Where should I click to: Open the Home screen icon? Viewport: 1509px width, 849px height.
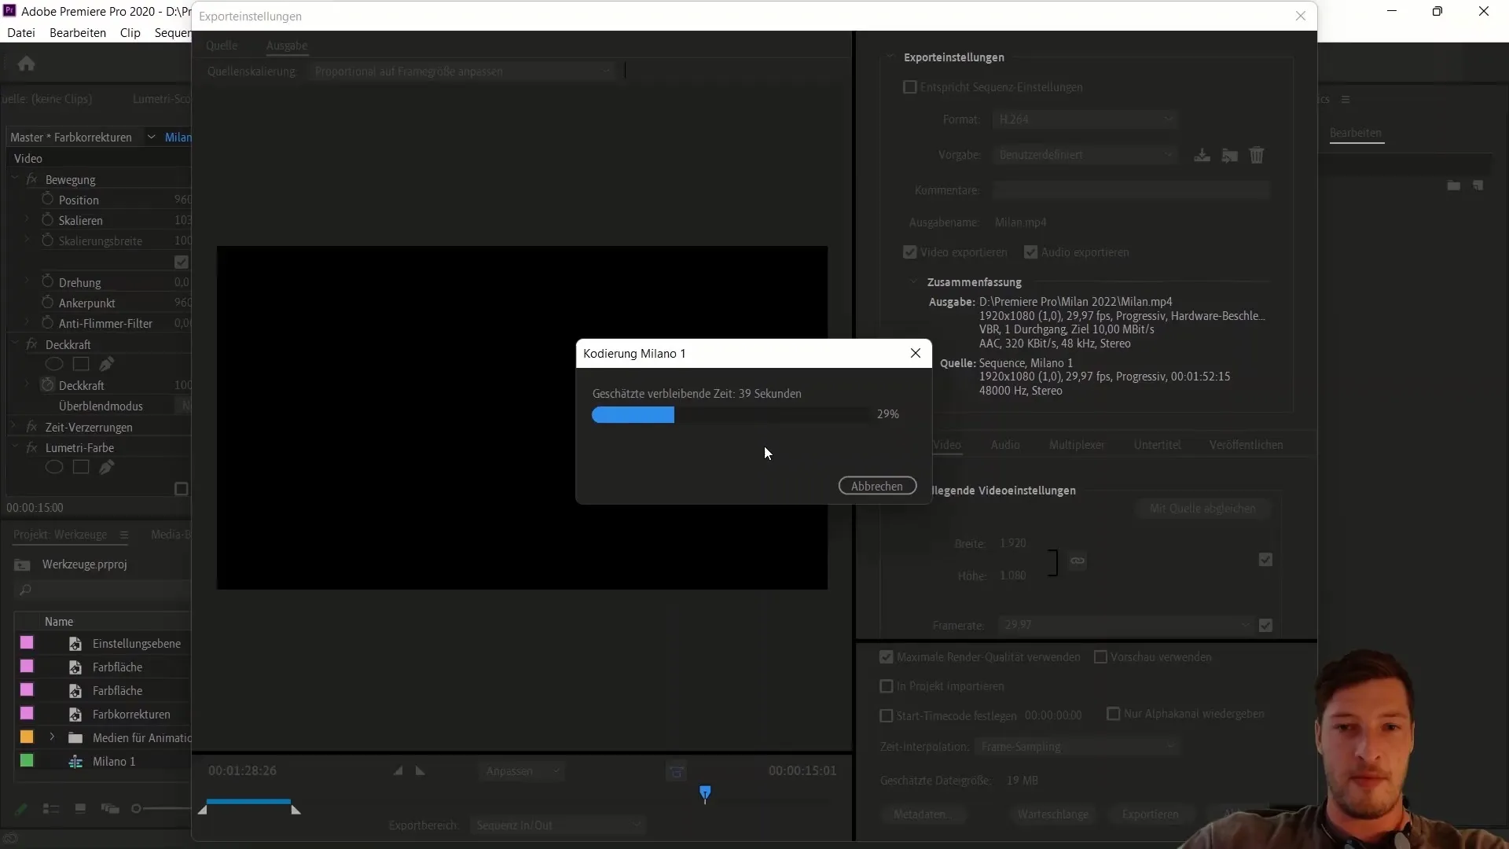pos(26,64)
